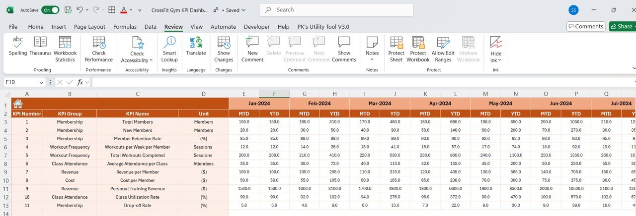Click the Jan-2024 header cell
Viewport: 636px width, 216px height.
(259, 104)
